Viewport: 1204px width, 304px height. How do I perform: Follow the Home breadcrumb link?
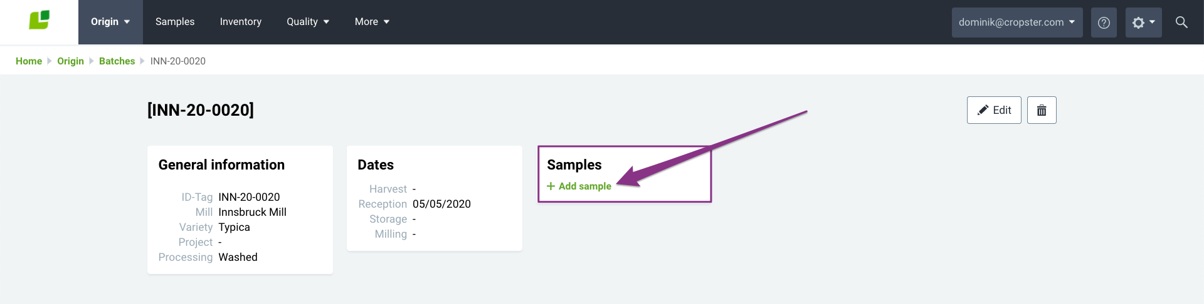coord(29,61)
